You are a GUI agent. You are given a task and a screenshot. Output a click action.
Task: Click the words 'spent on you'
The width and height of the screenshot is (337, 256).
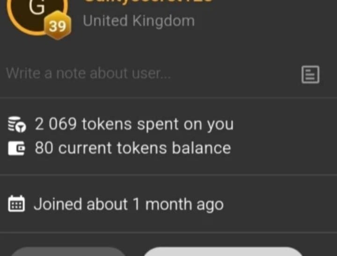[x=185, y=124]
